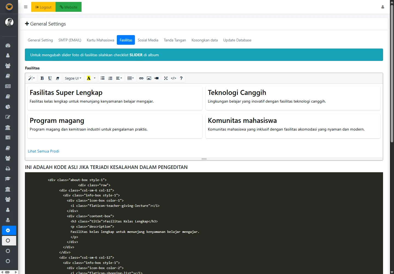Click the insert video icon
The image size is (394, 274).
[157, 78]
